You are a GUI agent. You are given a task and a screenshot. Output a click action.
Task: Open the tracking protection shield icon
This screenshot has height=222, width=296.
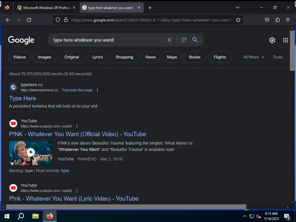[58, 20]
